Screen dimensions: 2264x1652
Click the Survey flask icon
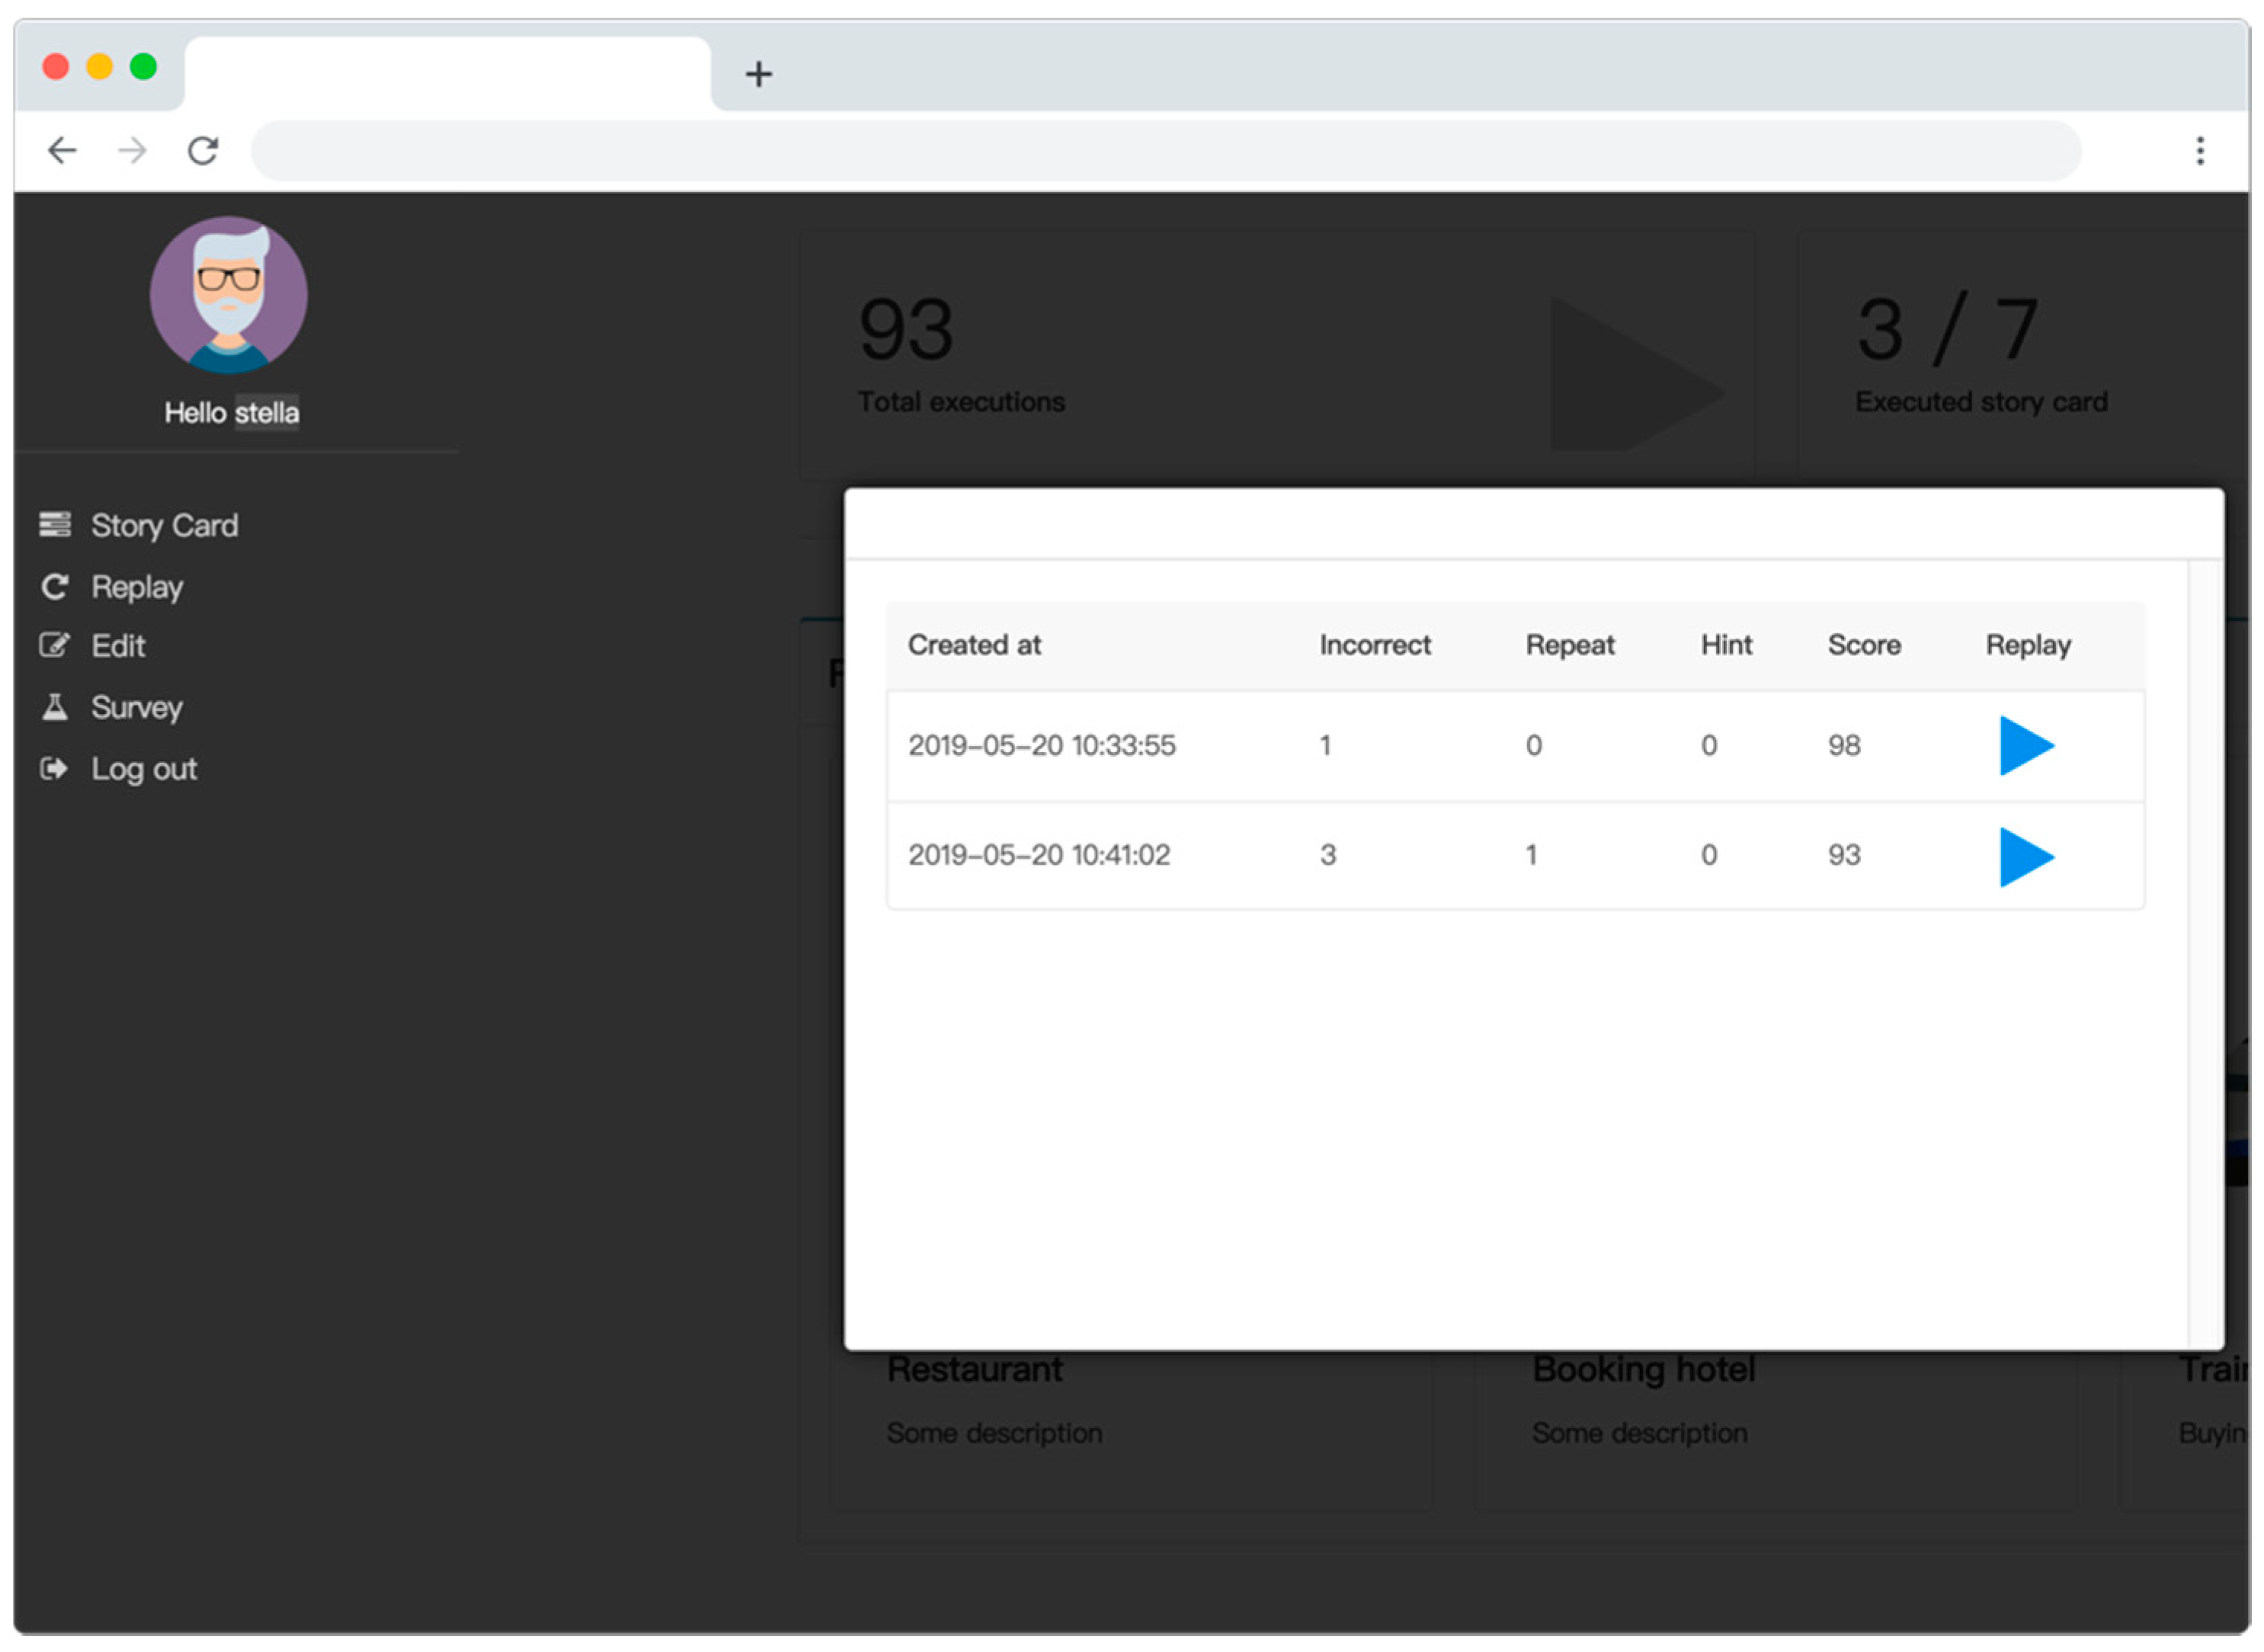pos(54,708)
